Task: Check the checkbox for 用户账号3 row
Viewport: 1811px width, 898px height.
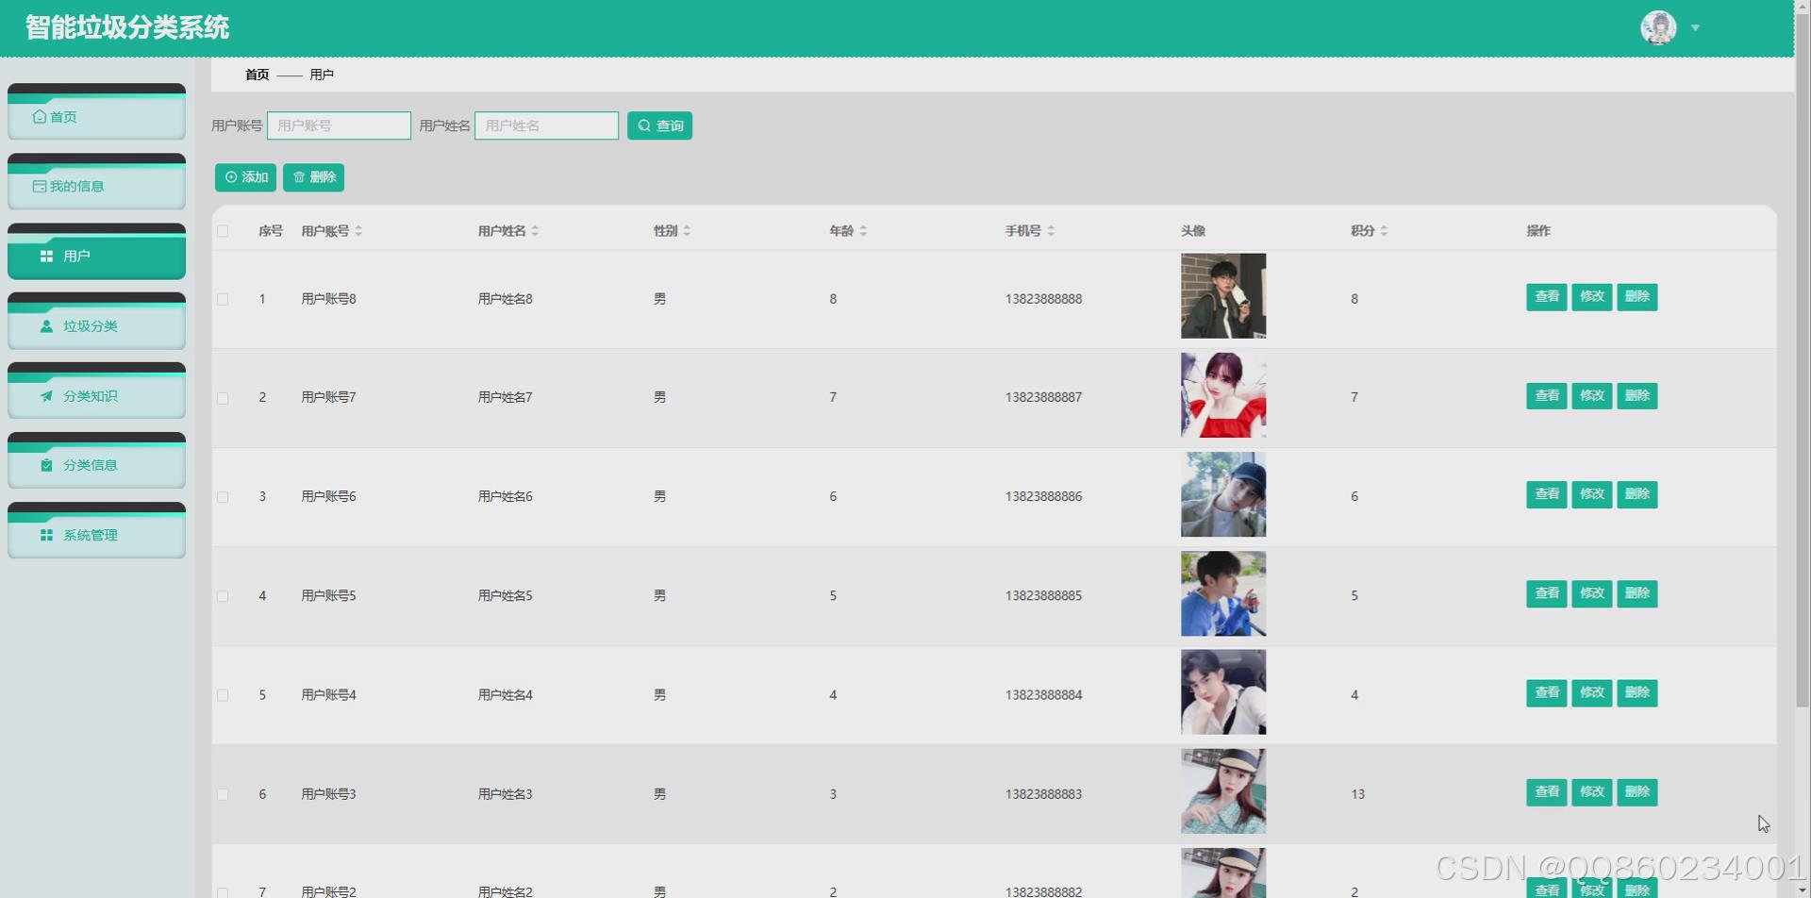Action: pyautogui.click(x=223, y=794)
